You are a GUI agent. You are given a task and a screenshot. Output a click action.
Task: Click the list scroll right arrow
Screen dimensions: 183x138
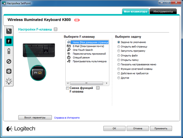point(107,83)
